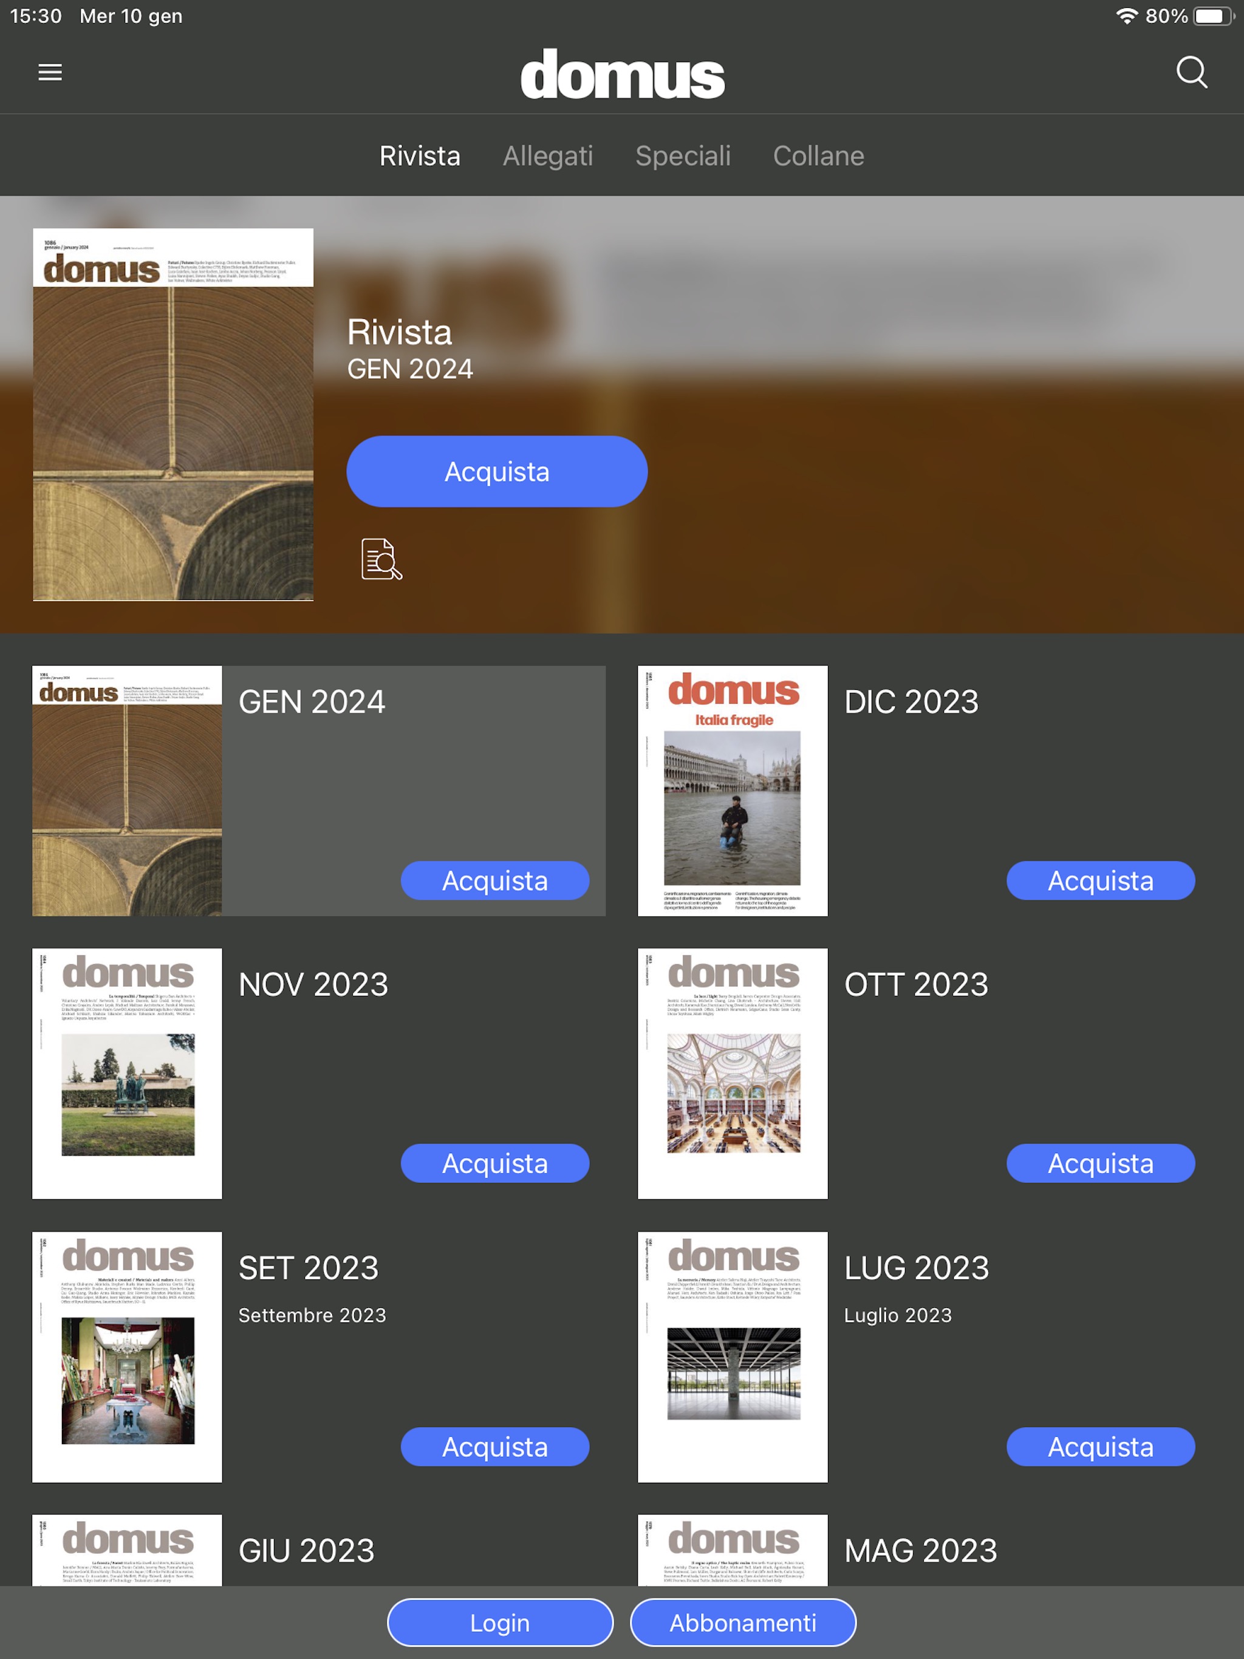The height and width of the screenshot is (1659, 1244).
Task: Open the NOV 2023 cover thumbnail
Action: (127, 1073)
